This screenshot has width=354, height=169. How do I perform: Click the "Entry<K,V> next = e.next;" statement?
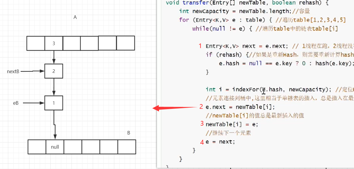247,46
